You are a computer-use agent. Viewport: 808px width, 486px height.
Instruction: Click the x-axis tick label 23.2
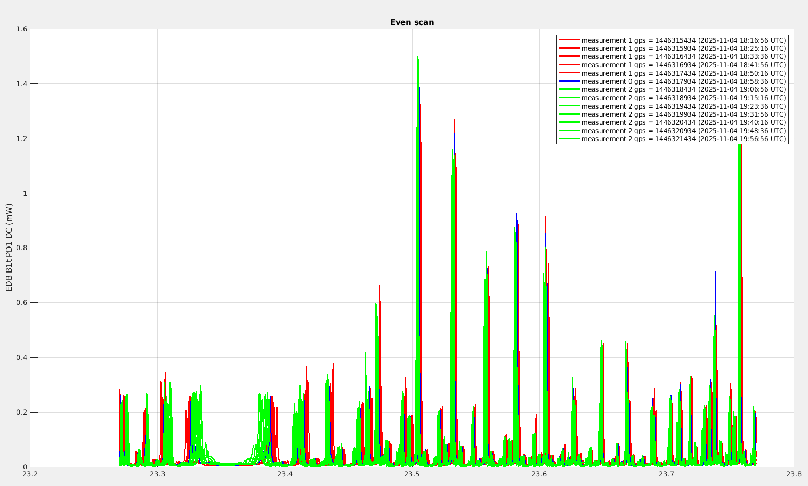tap(30, 474)
